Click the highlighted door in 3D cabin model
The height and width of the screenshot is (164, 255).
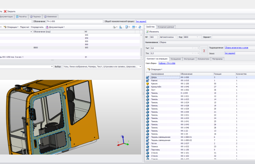(51, 120)
